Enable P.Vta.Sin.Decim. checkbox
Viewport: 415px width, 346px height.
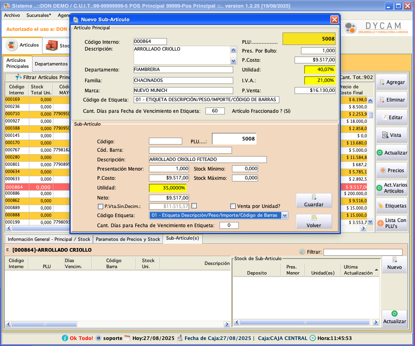click(x=101, y=206)
